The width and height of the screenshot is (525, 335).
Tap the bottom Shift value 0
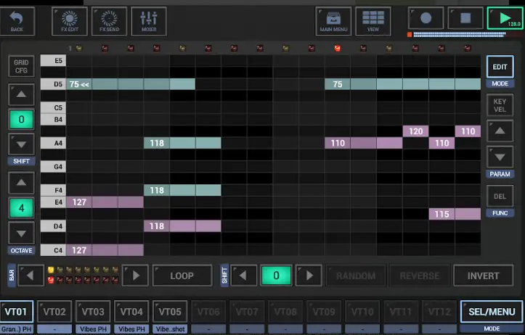pyautogui.click(x=276, y=276)
